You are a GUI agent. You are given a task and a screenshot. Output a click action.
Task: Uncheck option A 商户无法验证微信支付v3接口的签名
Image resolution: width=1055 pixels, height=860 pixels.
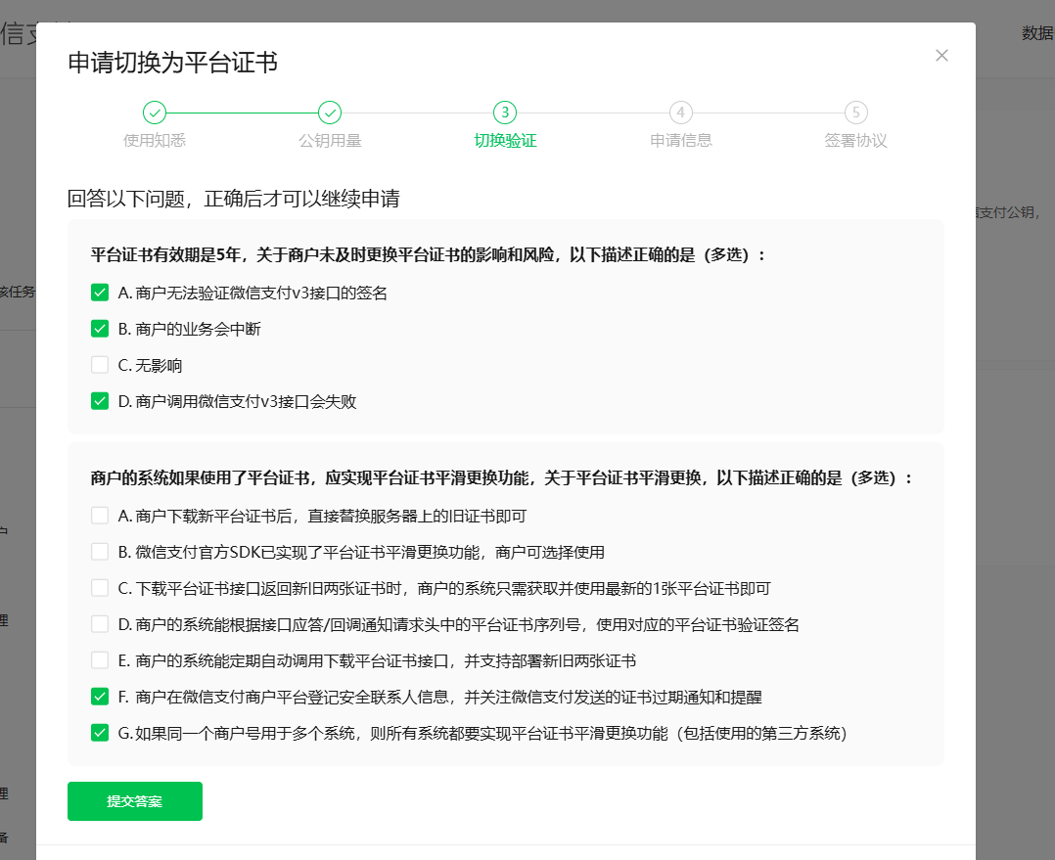coord(100,293)
